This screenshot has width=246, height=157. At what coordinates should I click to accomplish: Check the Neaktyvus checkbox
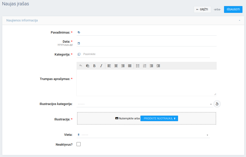79,144
